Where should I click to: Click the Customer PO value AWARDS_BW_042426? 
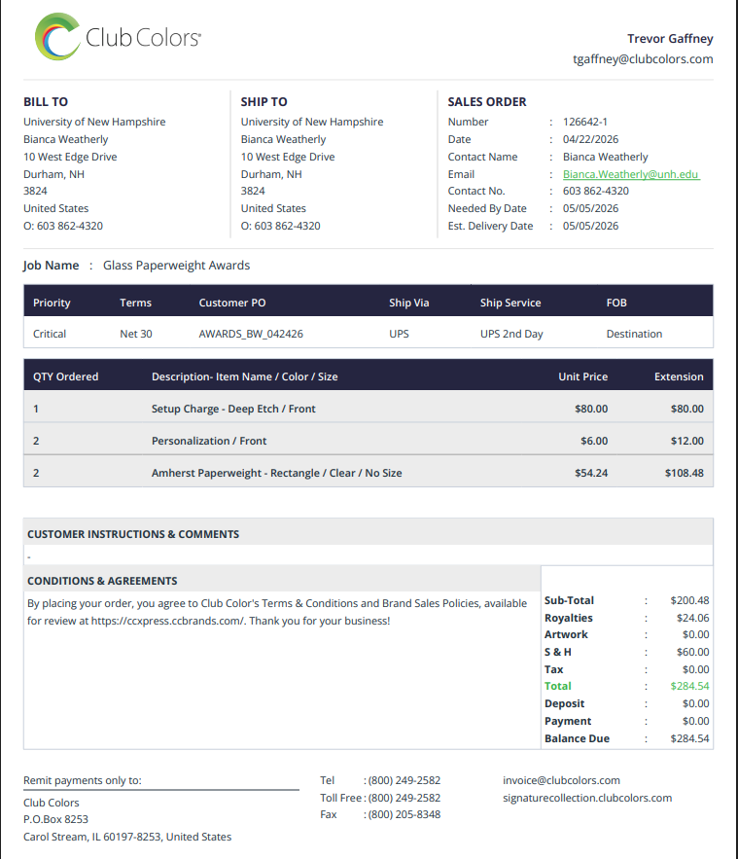[251, 334]
